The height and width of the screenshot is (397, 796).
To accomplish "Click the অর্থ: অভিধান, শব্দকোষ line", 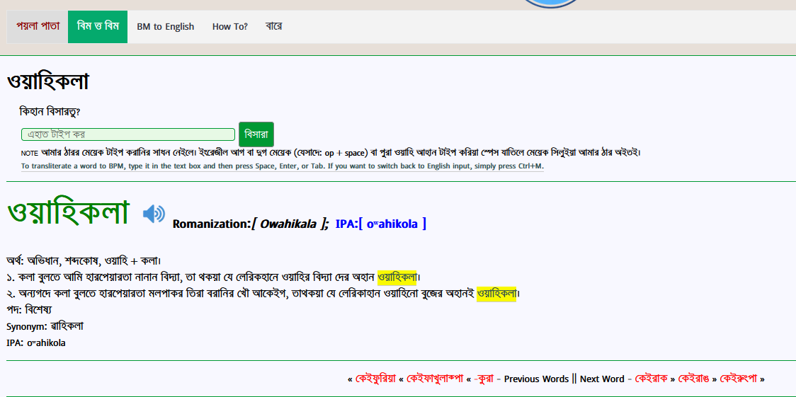I will pos(84,261).
